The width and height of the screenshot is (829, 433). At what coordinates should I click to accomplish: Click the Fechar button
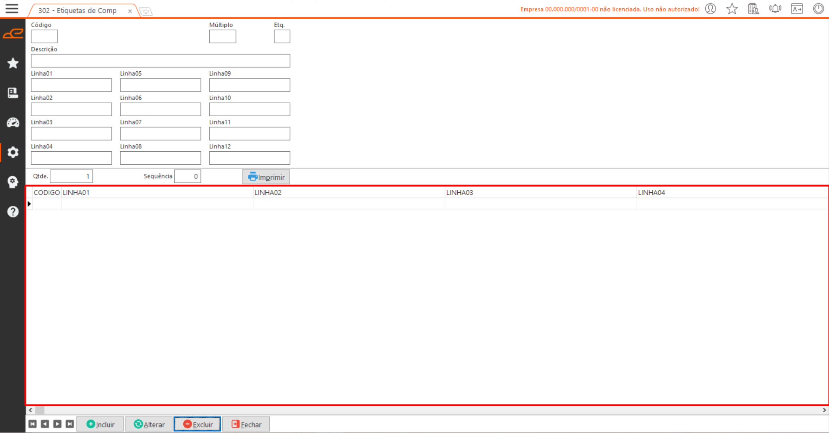(246, 424)
